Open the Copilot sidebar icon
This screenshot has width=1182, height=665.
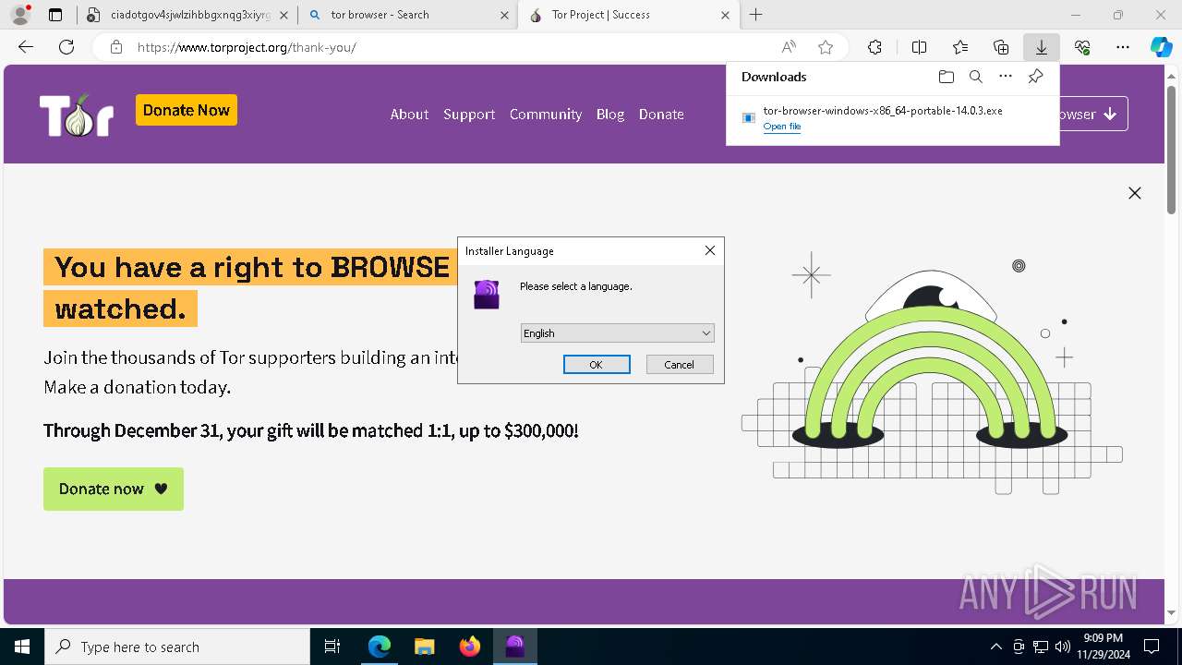coord(1161,47)
